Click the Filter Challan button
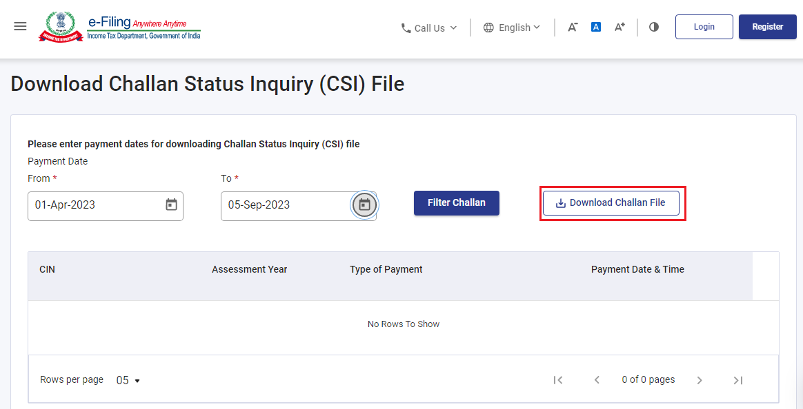803x409 pixels. pos(456,202)
